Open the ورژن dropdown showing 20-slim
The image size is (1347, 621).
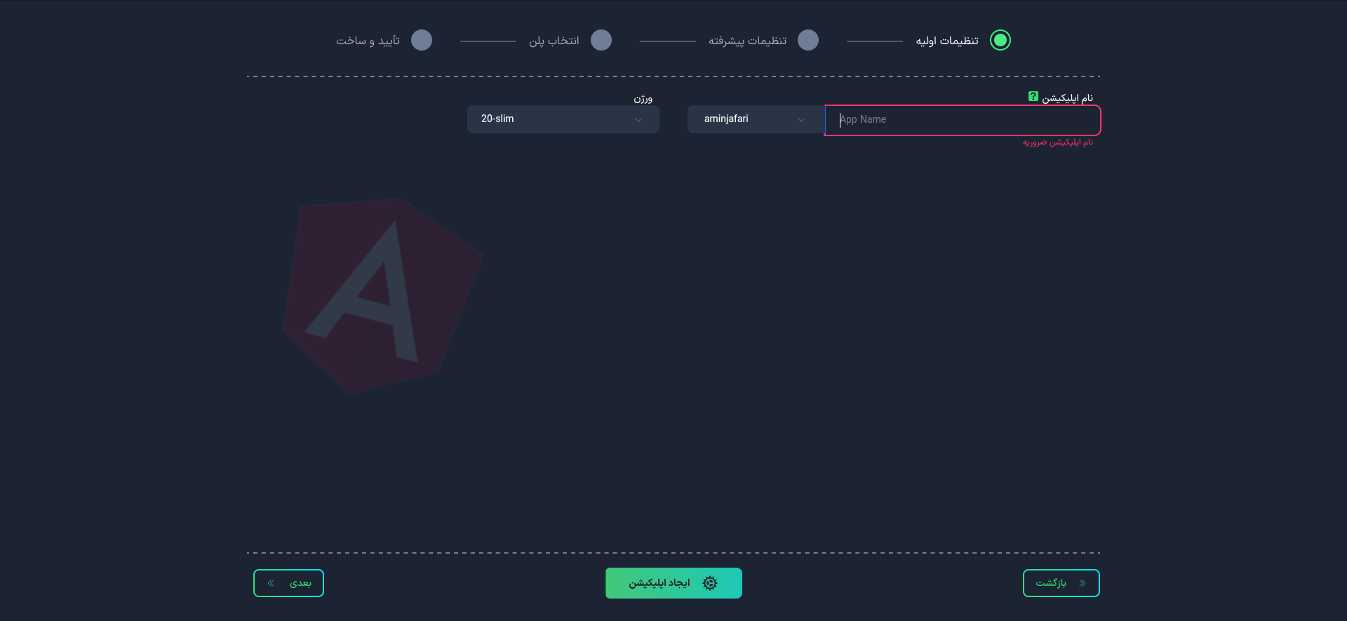coord(563,119)
